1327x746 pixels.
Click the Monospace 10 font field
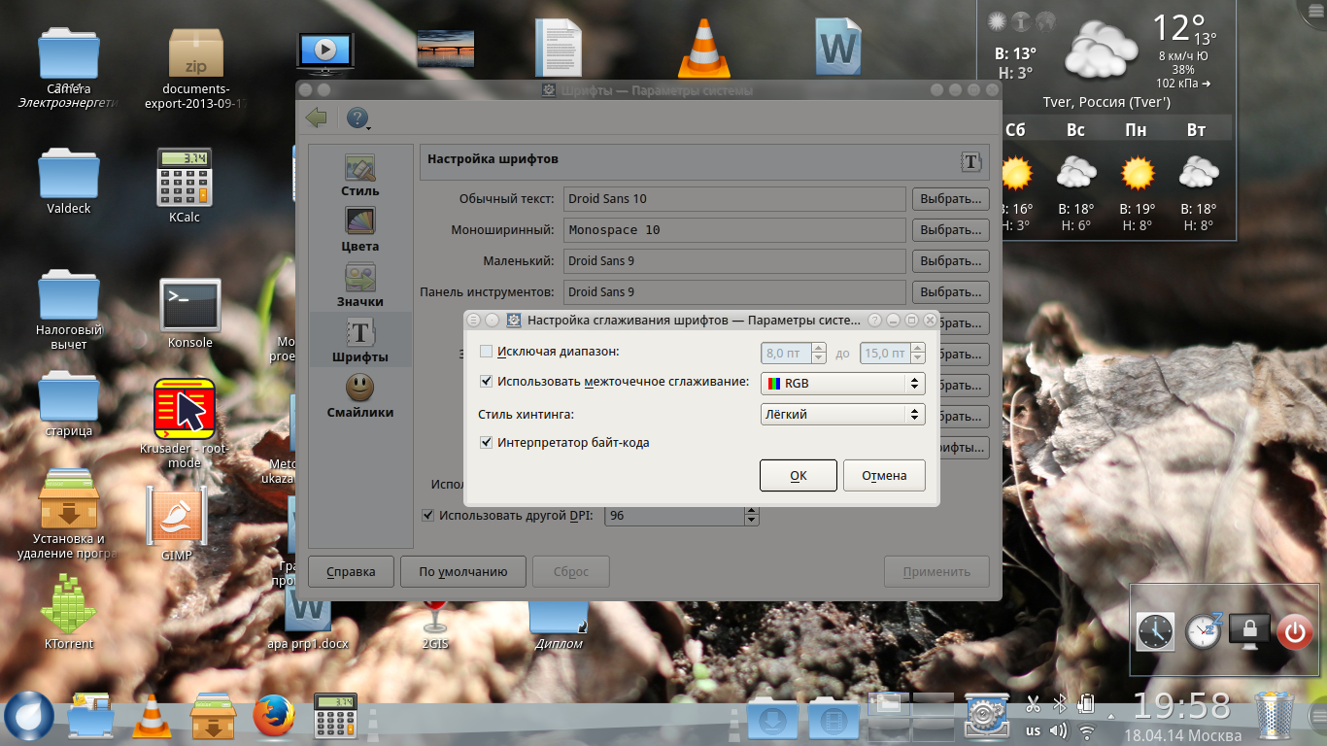click(734, 230)
